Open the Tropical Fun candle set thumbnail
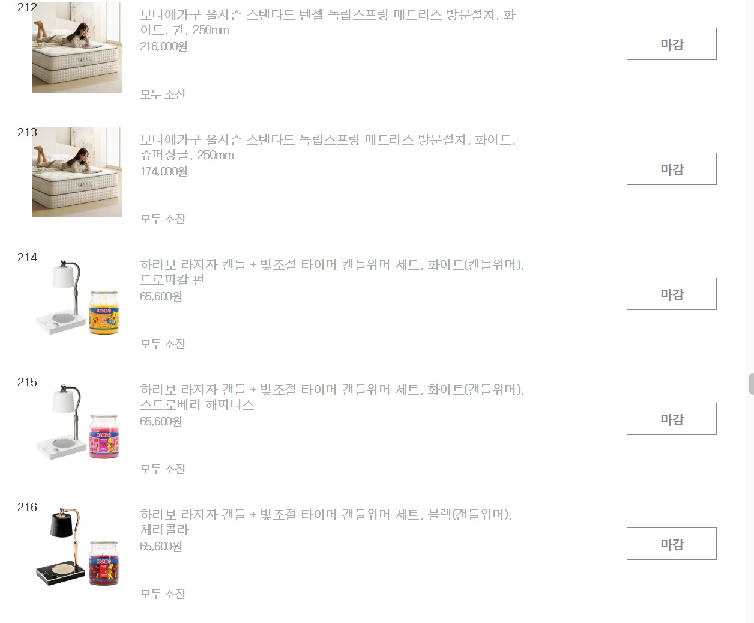754x623 pixels. 77,297
